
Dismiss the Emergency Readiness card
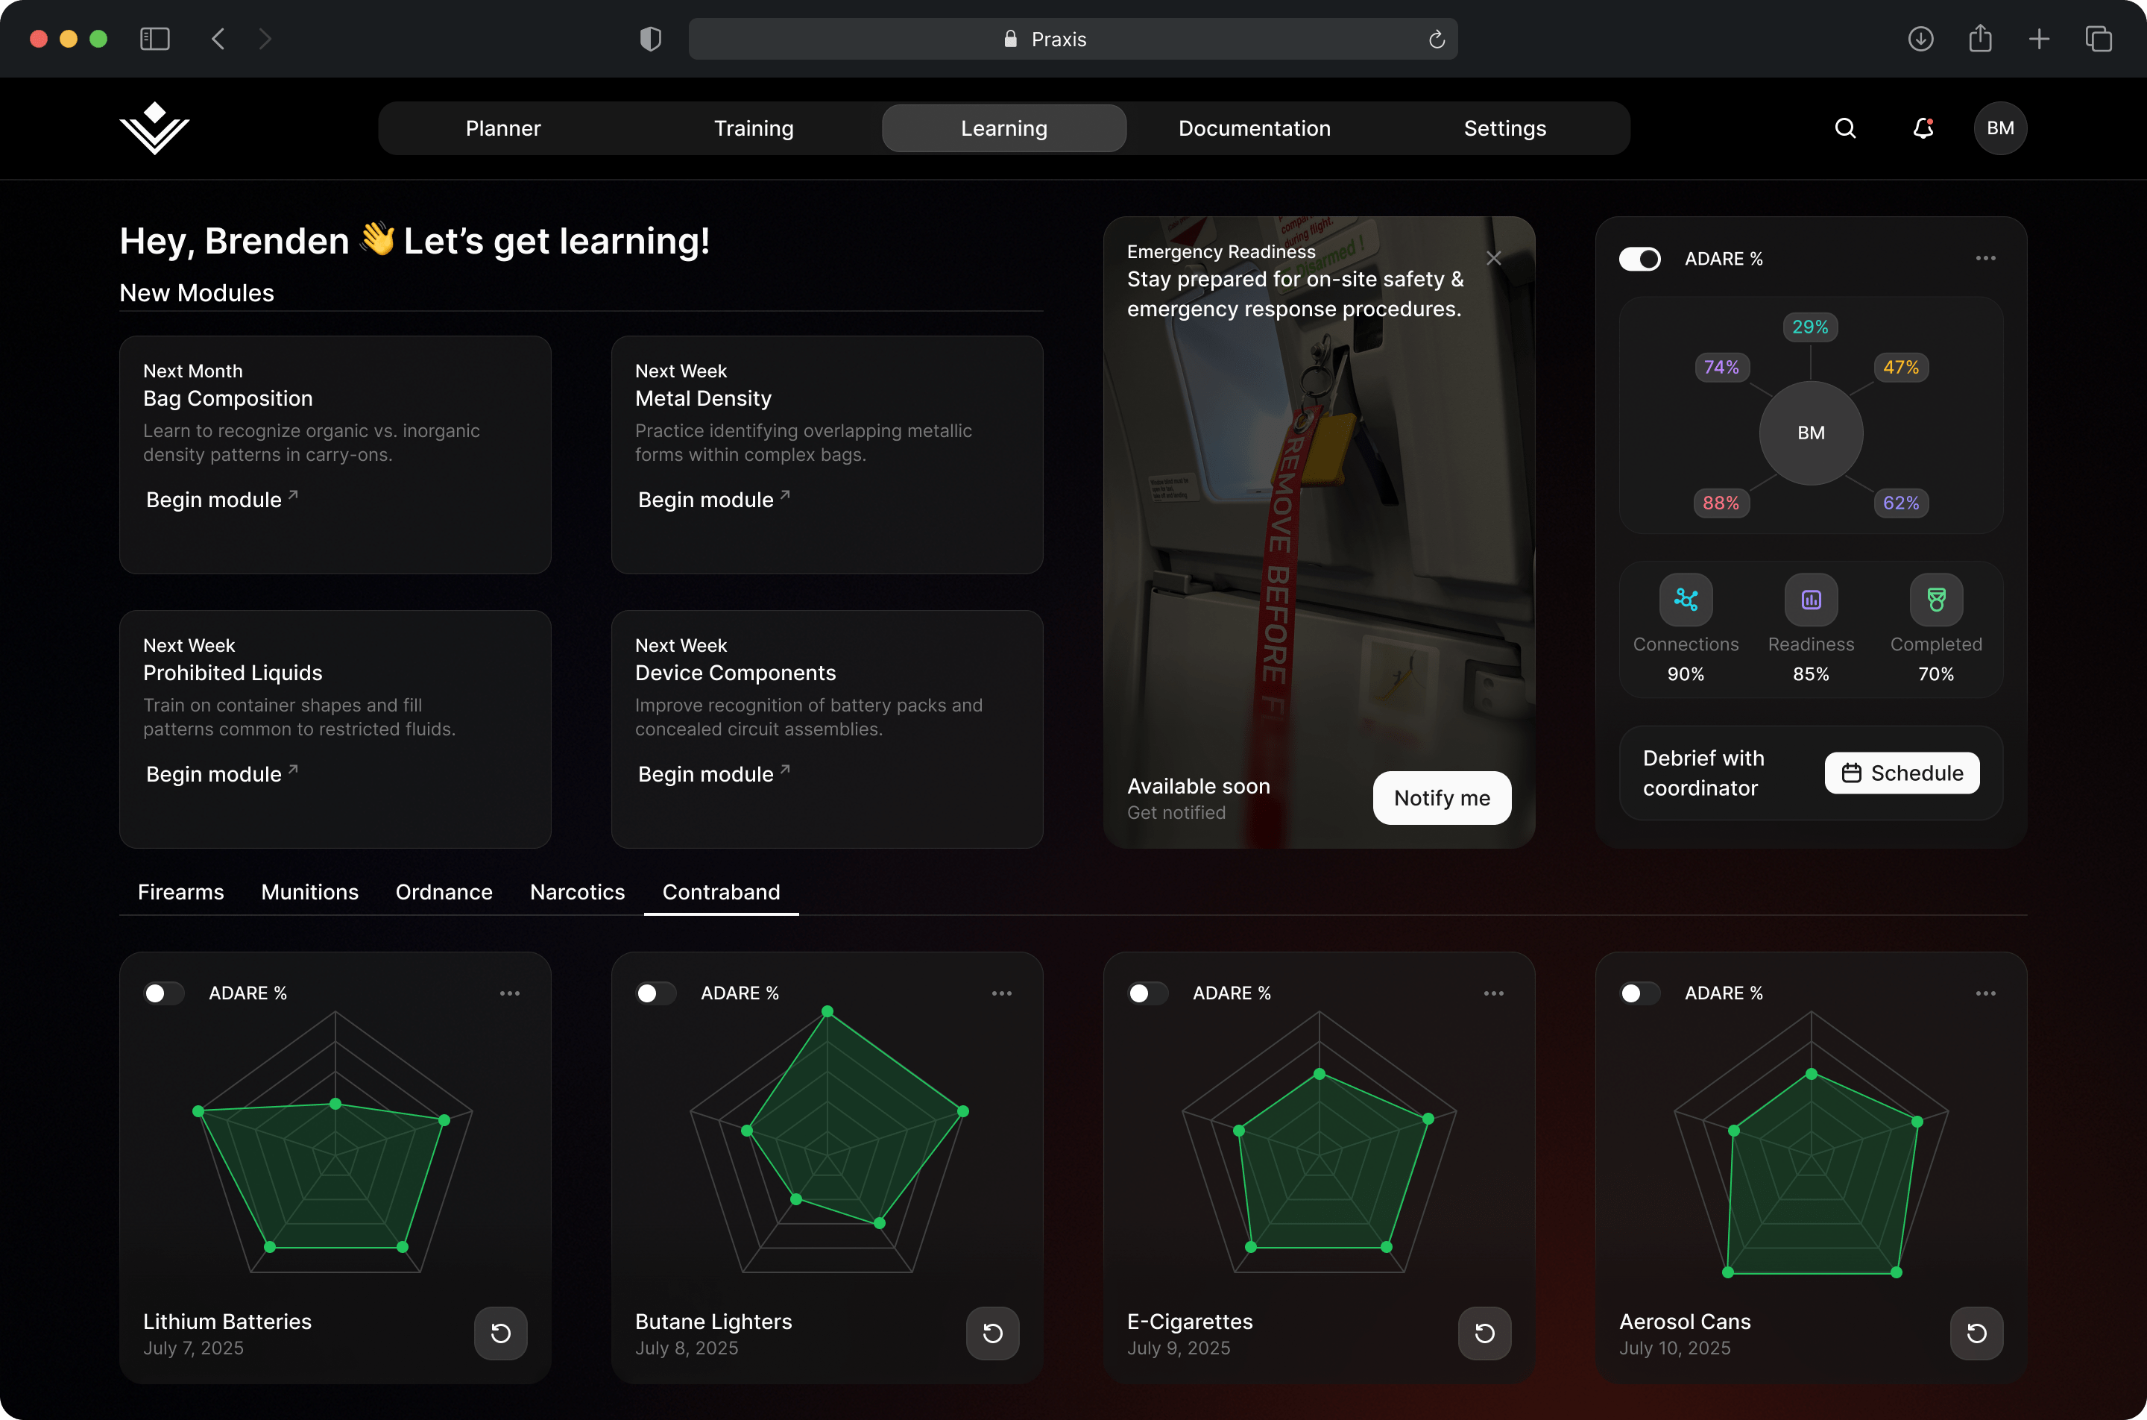(1493, 258)
